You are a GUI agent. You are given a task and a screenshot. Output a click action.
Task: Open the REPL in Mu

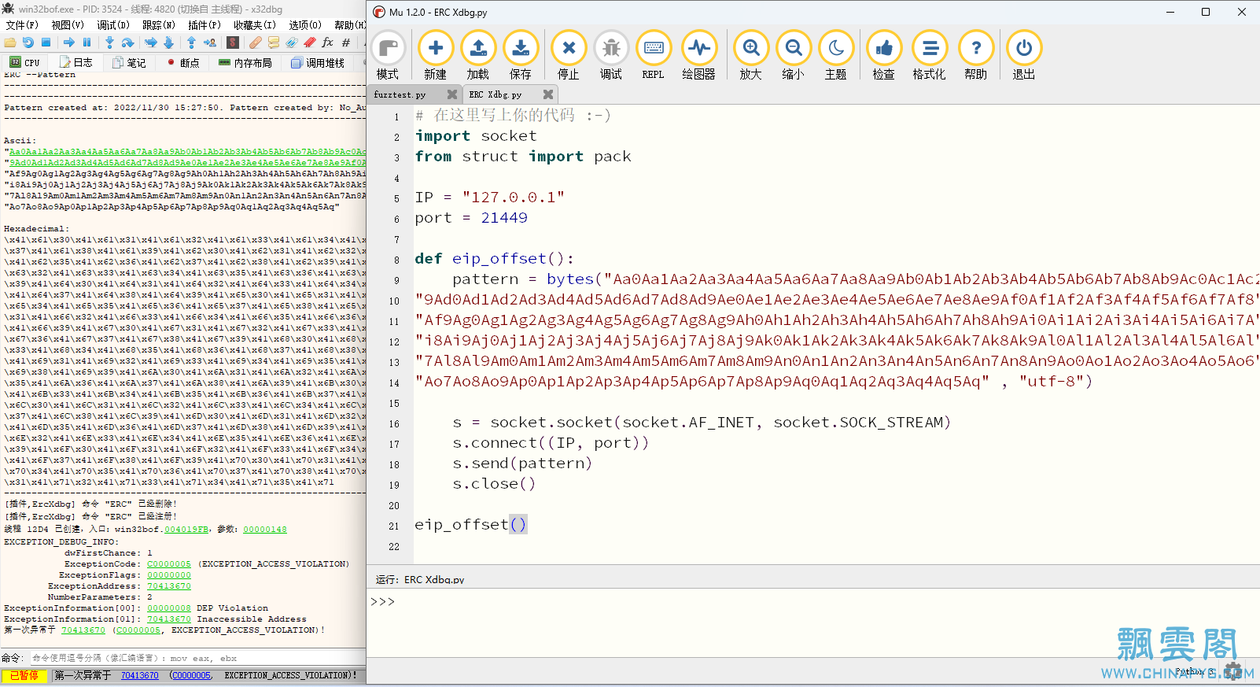coord(654,56)
